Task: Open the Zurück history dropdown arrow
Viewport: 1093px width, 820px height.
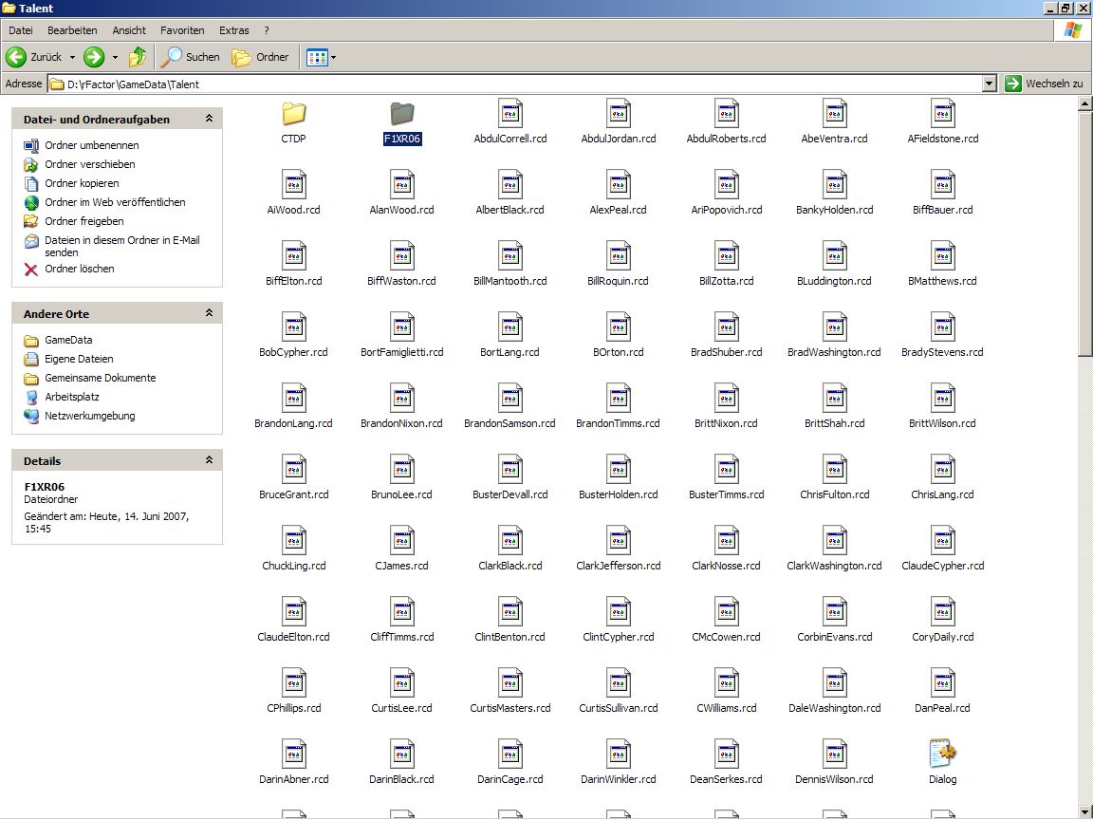Action: tap(72, 57)
